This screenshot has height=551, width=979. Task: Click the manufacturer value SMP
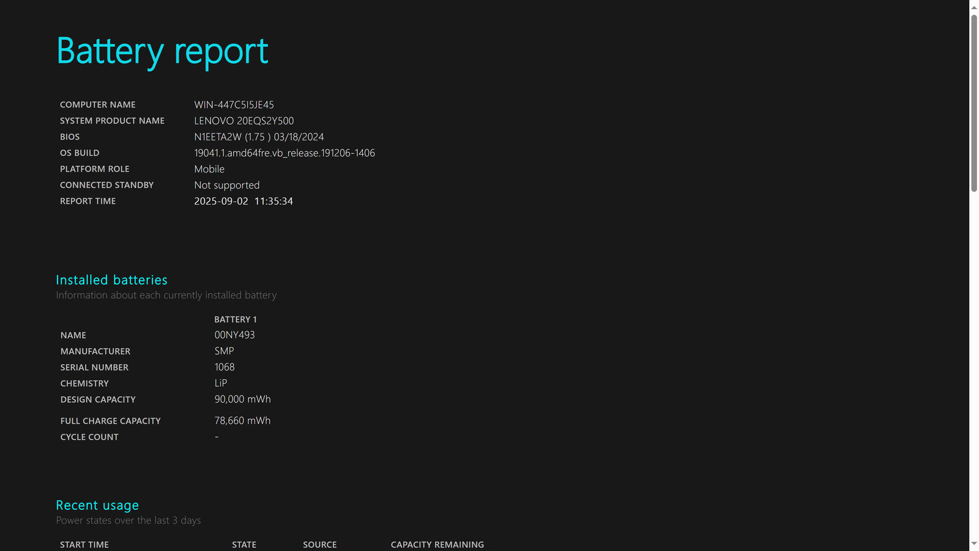224,351
